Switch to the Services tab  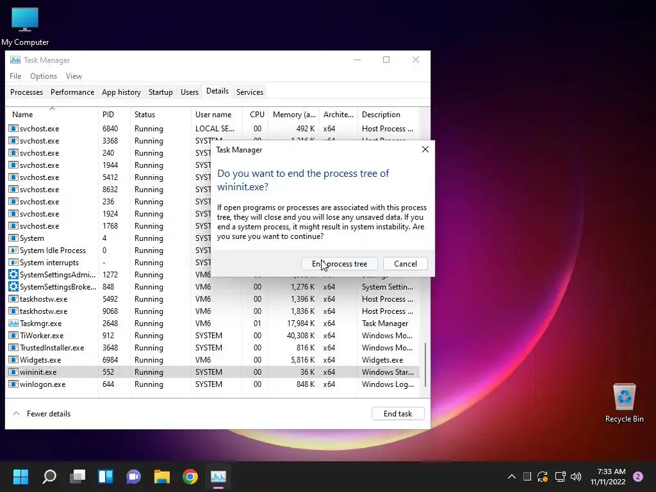(250, 92)
